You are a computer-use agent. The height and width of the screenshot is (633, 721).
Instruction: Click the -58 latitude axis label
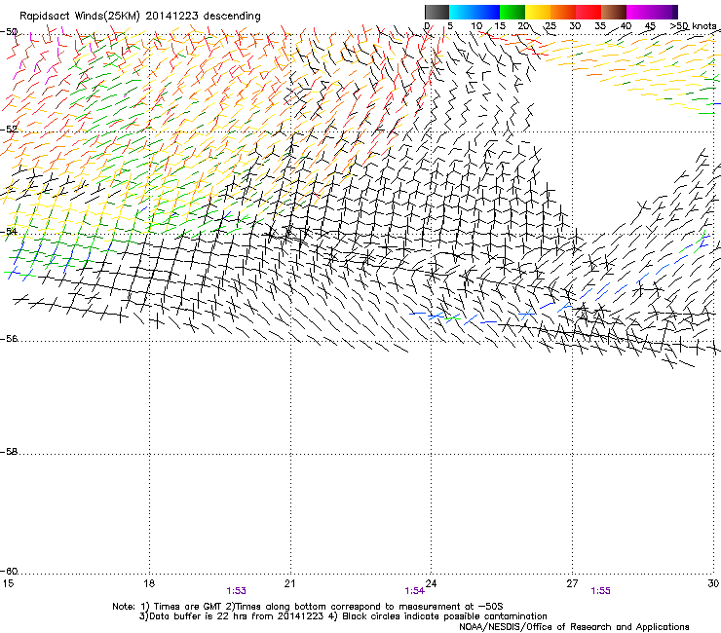click(x=9, y=452)
